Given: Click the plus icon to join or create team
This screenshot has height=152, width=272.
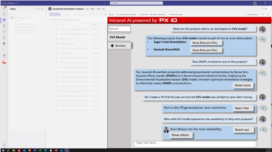Looking at the screenshot, I should [x=42, y=9].
